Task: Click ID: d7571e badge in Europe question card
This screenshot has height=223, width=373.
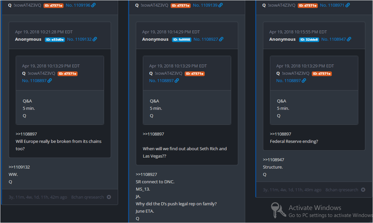Action: point(68,74)
